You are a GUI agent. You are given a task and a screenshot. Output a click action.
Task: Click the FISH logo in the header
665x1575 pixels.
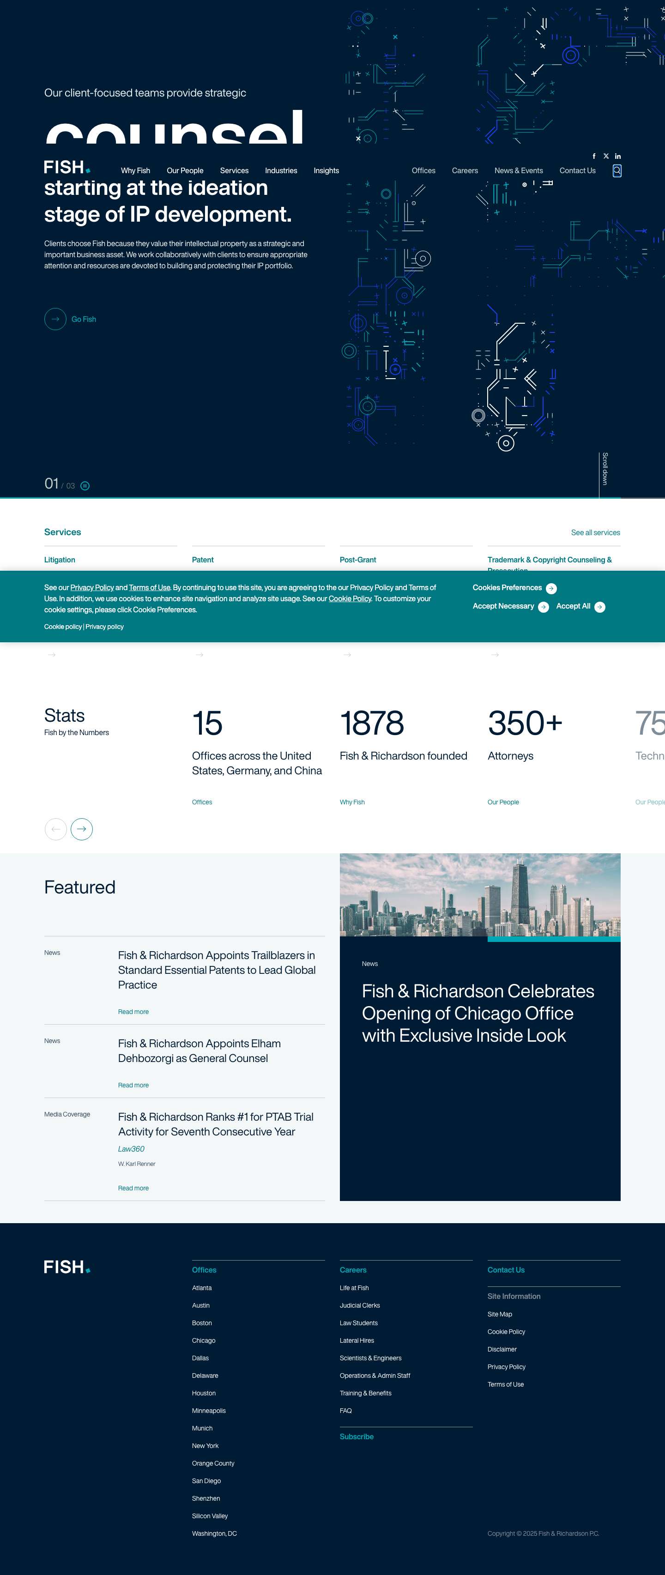pyautogui.click(x=67, y=167)
